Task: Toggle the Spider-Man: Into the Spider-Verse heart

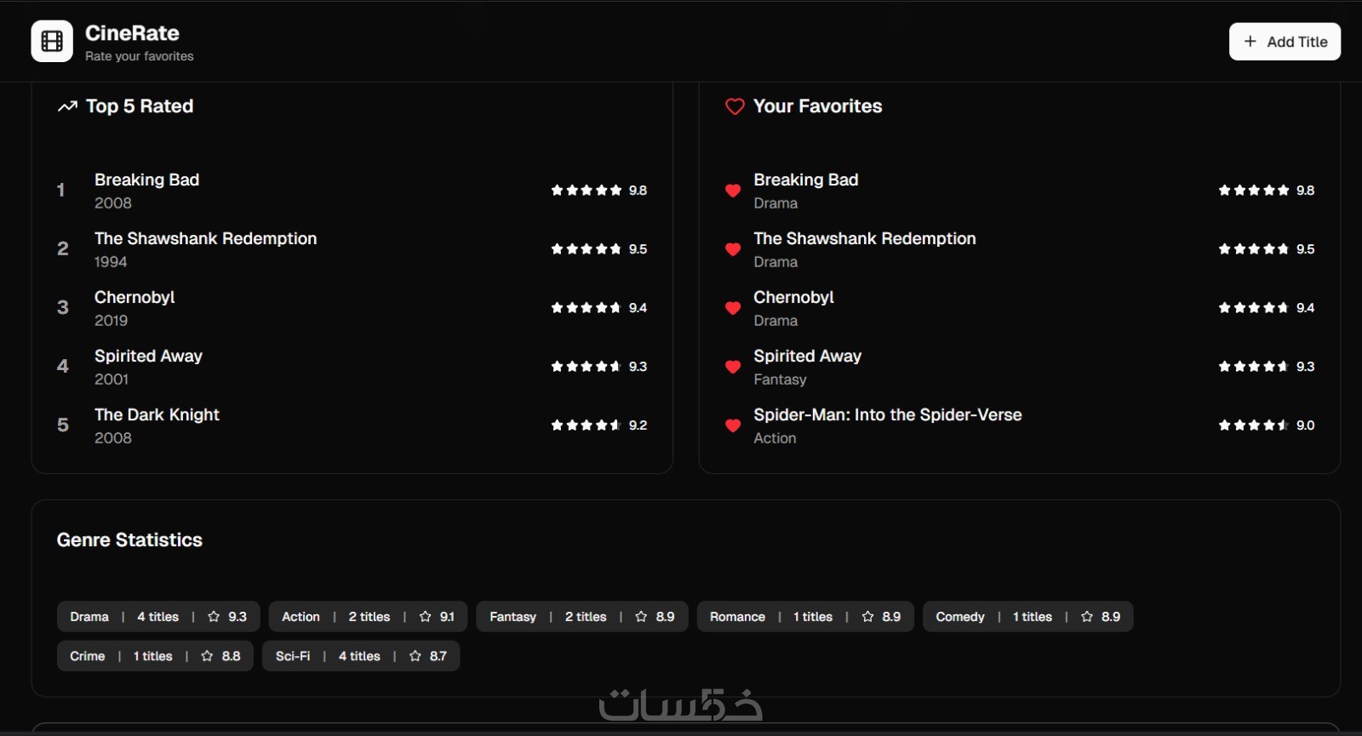Action: pos(733,425)
